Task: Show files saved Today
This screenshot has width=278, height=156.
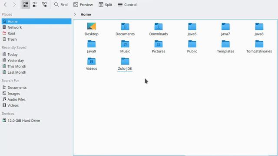Action: click(x=36, y=54)
